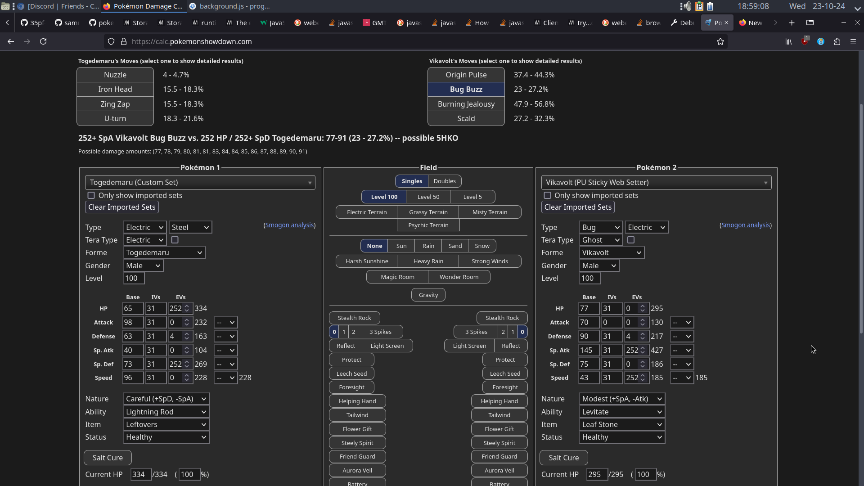The height and width of the screenshot is (486, 864).
Task: Toggle Togedemaru's Tera Type checkbox
Action: [175, 240]
